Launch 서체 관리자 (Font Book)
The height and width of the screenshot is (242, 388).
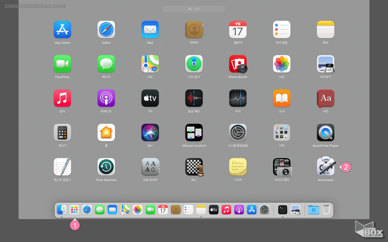[x=150, y=167]
